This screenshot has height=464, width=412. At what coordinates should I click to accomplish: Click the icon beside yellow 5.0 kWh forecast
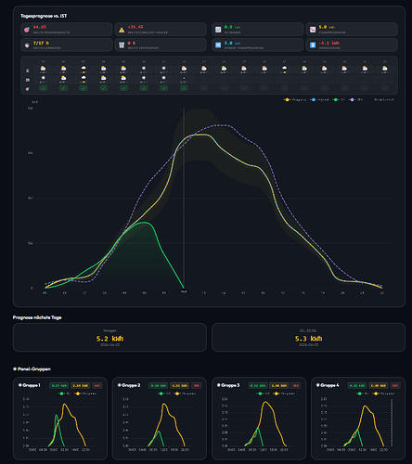pos(313,30)
